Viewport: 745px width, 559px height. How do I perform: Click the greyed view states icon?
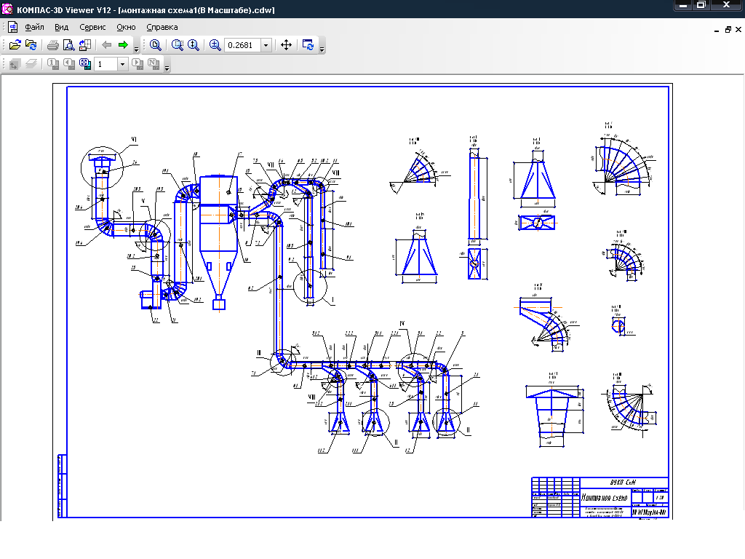(x=15, y=64)
